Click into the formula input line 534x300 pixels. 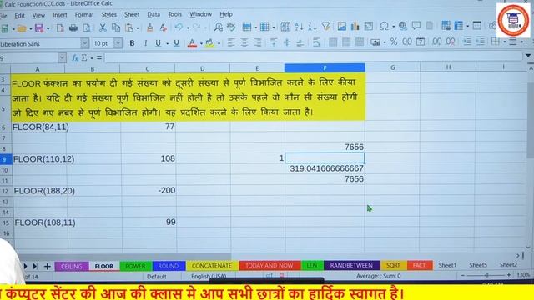click(314, 57)
